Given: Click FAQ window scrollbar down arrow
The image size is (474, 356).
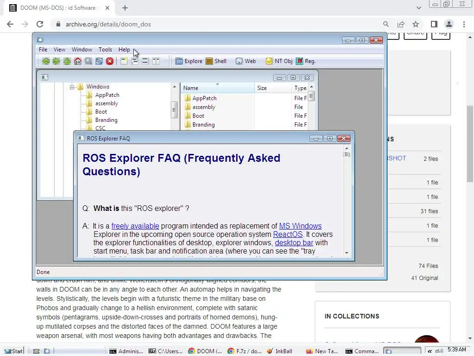Looking at the screenshot, I should point(347,253).
